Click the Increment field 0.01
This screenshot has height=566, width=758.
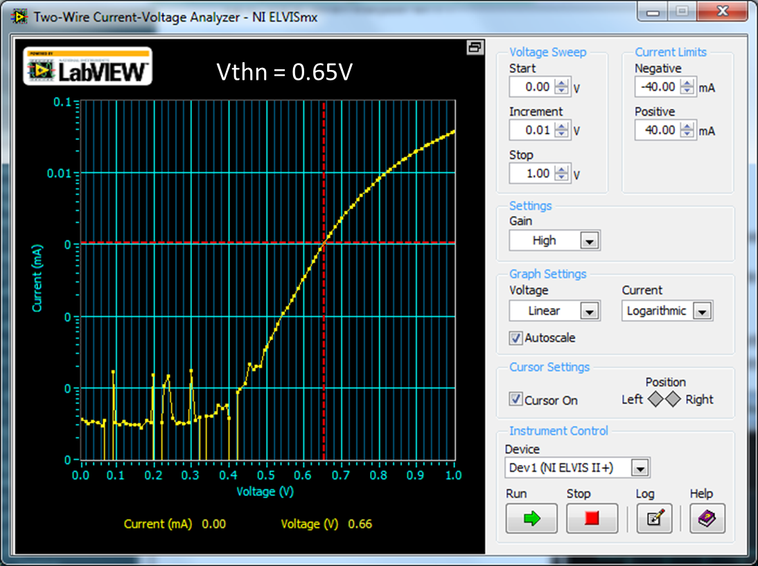coord(532,130)
